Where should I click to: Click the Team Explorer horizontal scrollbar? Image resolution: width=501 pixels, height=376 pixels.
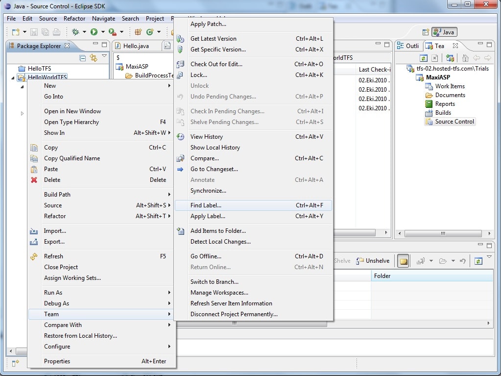[443, 234]
